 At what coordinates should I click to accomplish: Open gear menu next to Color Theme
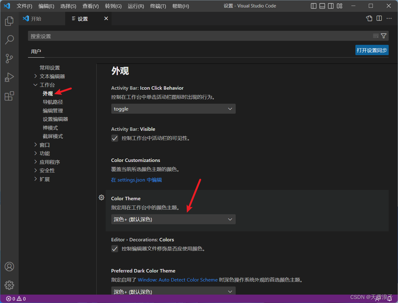pos(101,197)
